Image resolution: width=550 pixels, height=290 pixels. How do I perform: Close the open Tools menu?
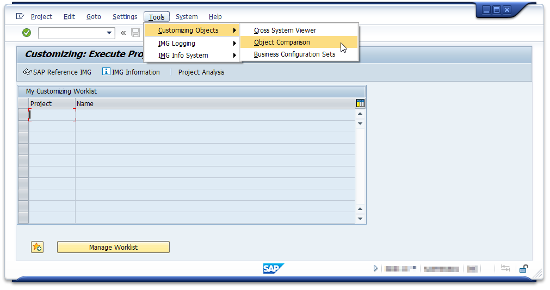(x=157, y=17)
